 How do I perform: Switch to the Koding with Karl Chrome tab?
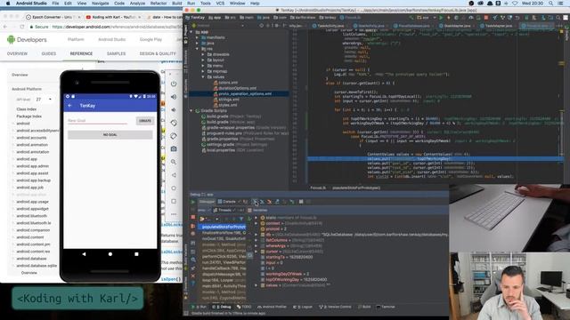point(112,17)
